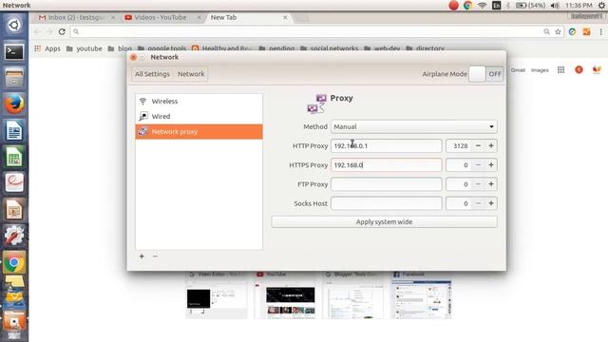Open the battery indicator in top panel

[530, 6]
